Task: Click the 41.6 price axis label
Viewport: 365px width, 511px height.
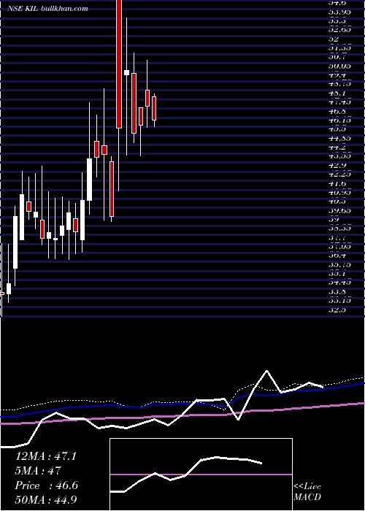Action: pyautogui.click(x=337, y=184)
